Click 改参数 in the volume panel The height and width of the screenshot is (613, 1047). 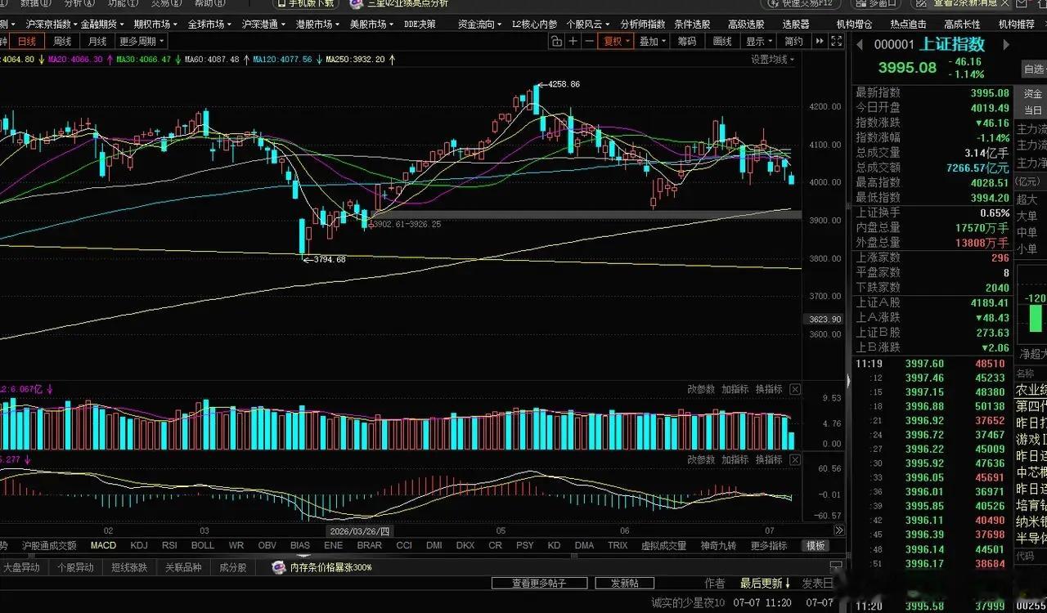pos(701,390)
